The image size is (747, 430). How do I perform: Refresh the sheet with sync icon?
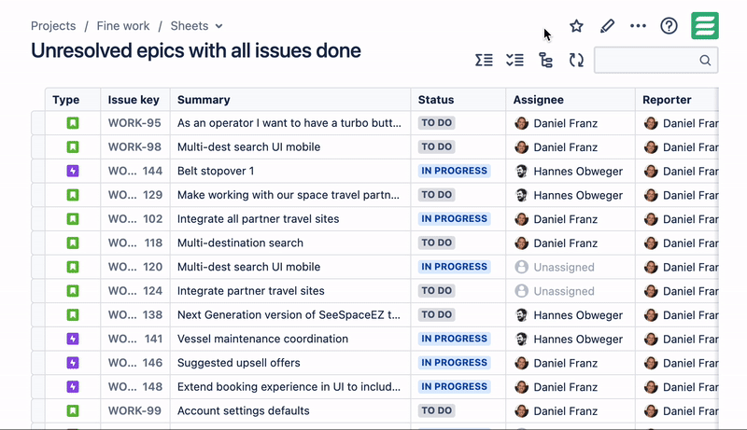tap(576, 61)
